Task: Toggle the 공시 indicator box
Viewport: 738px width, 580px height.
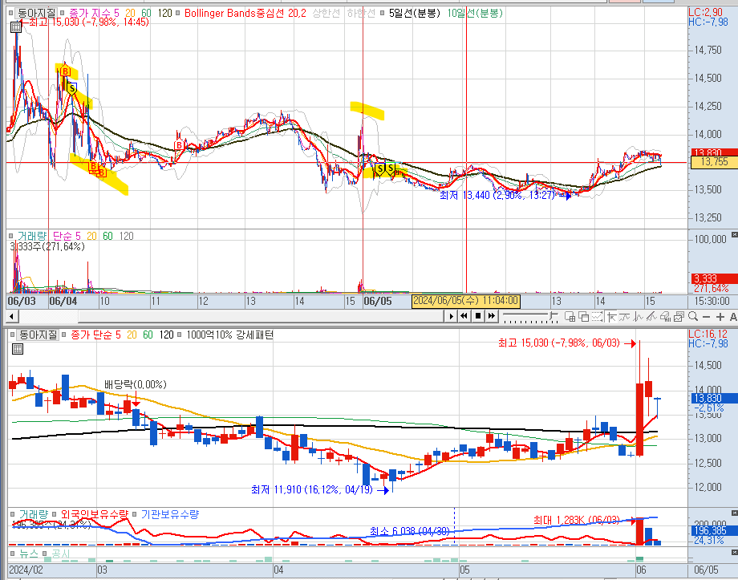Action: point(44,554)
